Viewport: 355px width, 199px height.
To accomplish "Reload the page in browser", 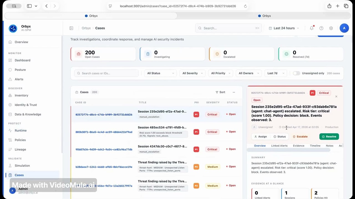I will [245, 6].
